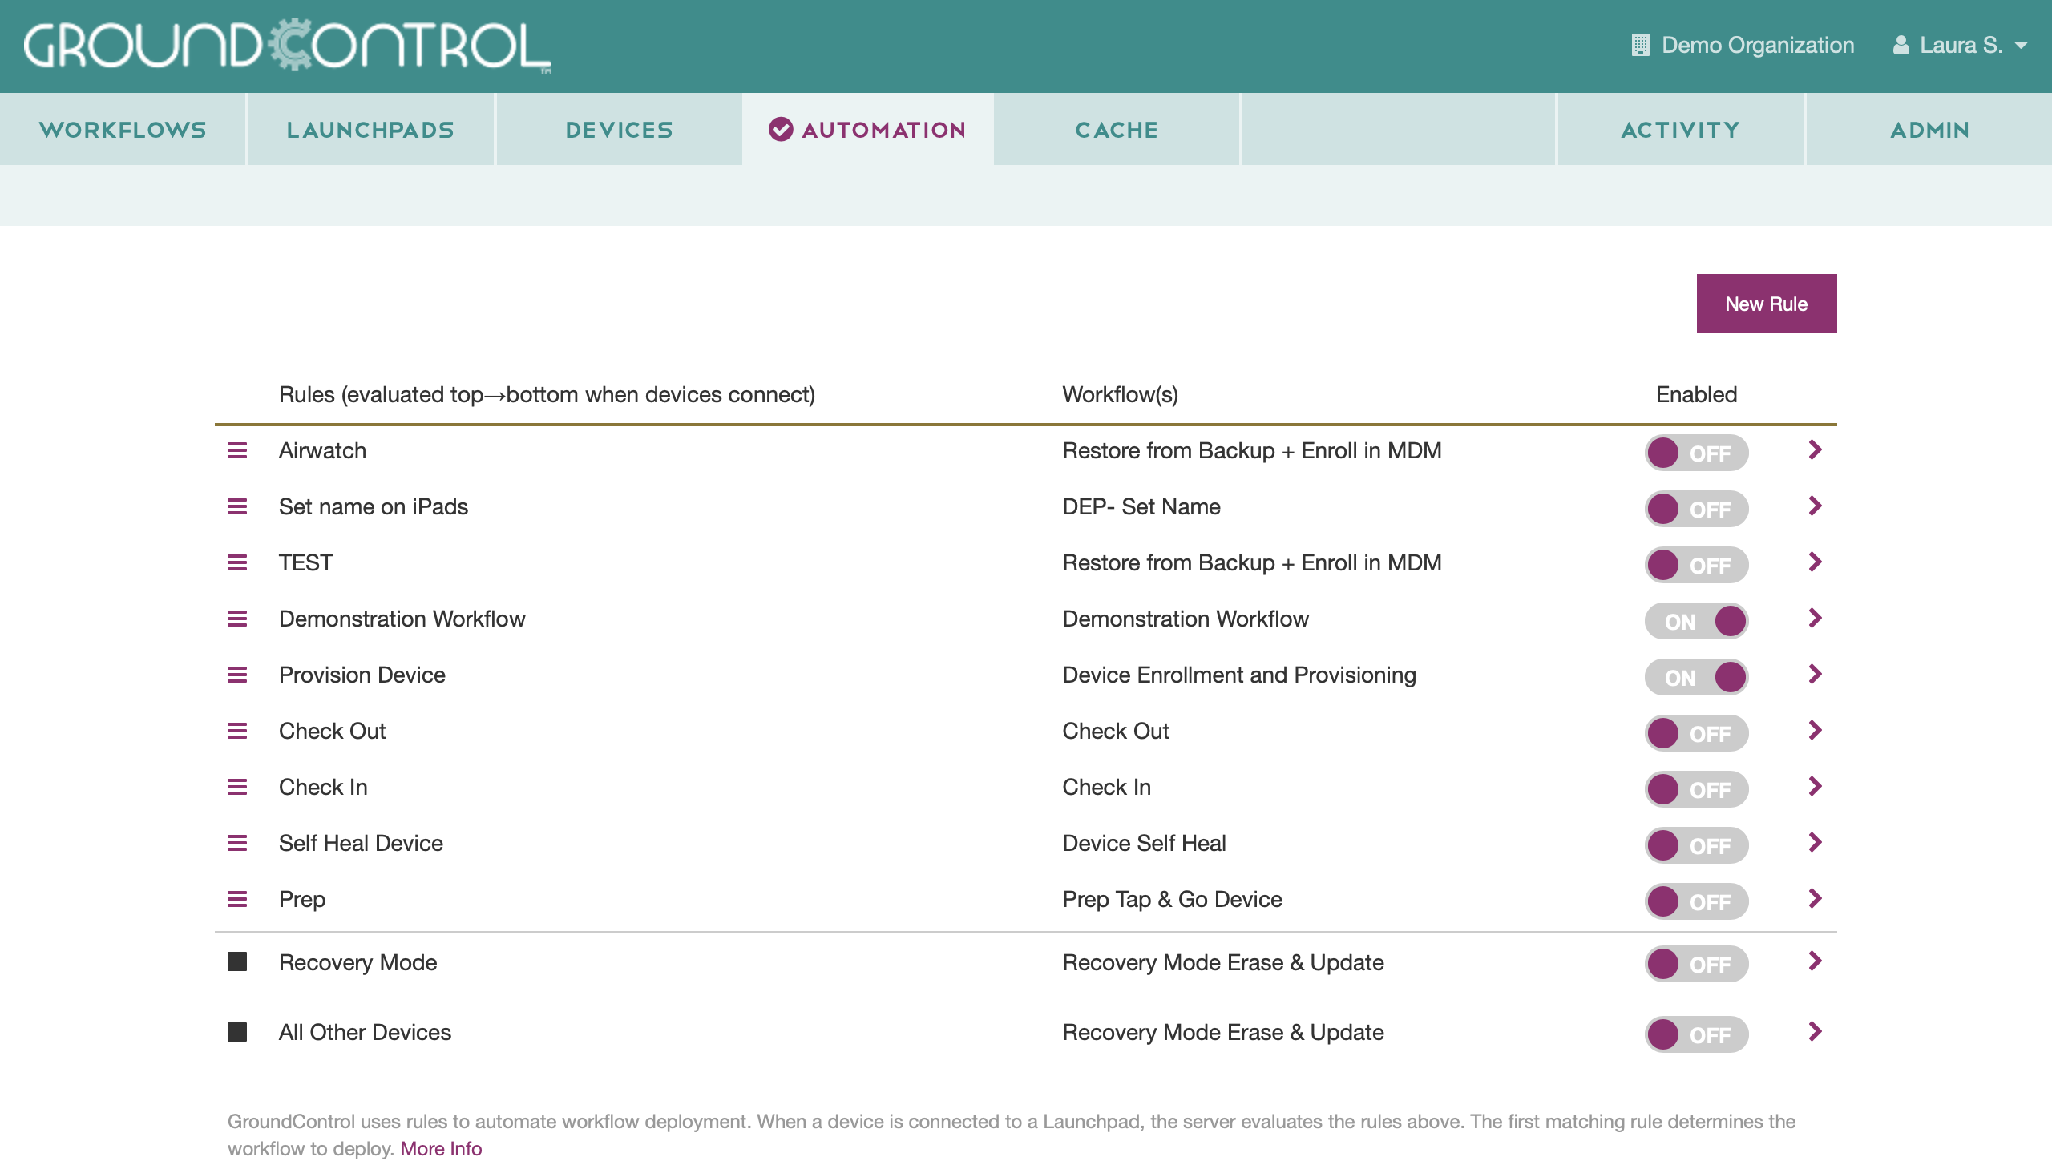Click the GroundControl logo

click(288, 45)
